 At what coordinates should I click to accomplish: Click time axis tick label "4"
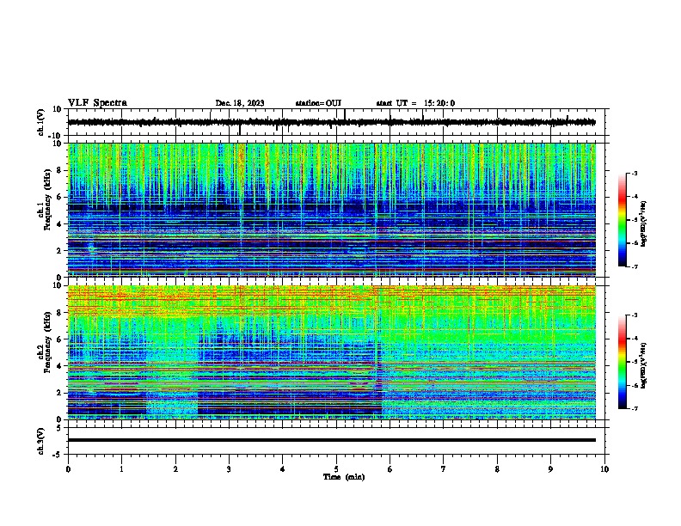[283, 469]
